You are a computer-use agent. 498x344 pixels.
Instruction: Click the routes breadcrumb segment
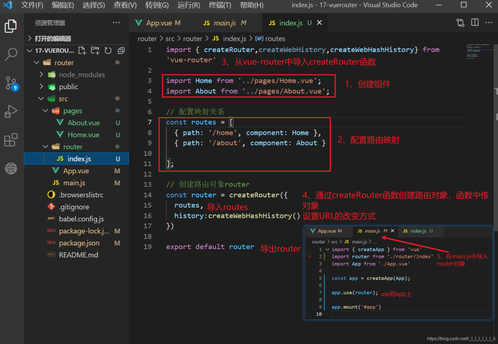tap(275, 38)
